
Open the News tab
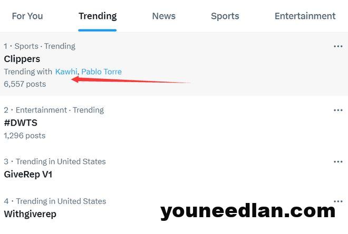click(x=164, y=16)
